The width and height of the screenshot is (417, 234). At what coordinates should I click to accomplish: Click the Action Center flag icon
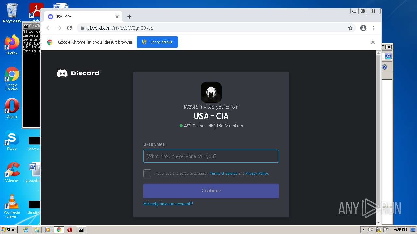point(386,230)
